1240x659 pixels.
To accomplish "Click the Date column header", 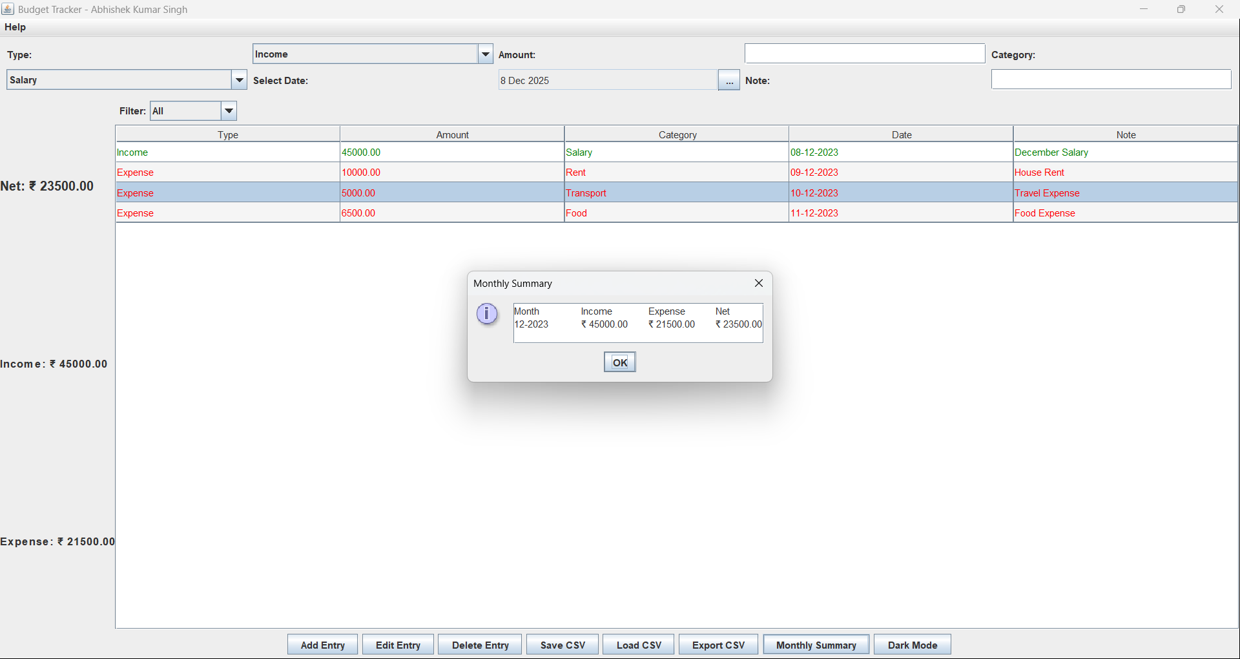I will 902,134.
